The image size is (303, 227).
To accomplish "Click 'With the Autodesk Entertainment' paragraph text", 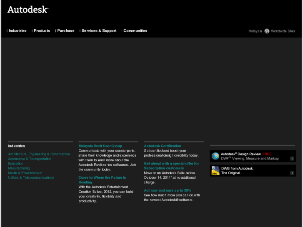I will tap(106, 194).
